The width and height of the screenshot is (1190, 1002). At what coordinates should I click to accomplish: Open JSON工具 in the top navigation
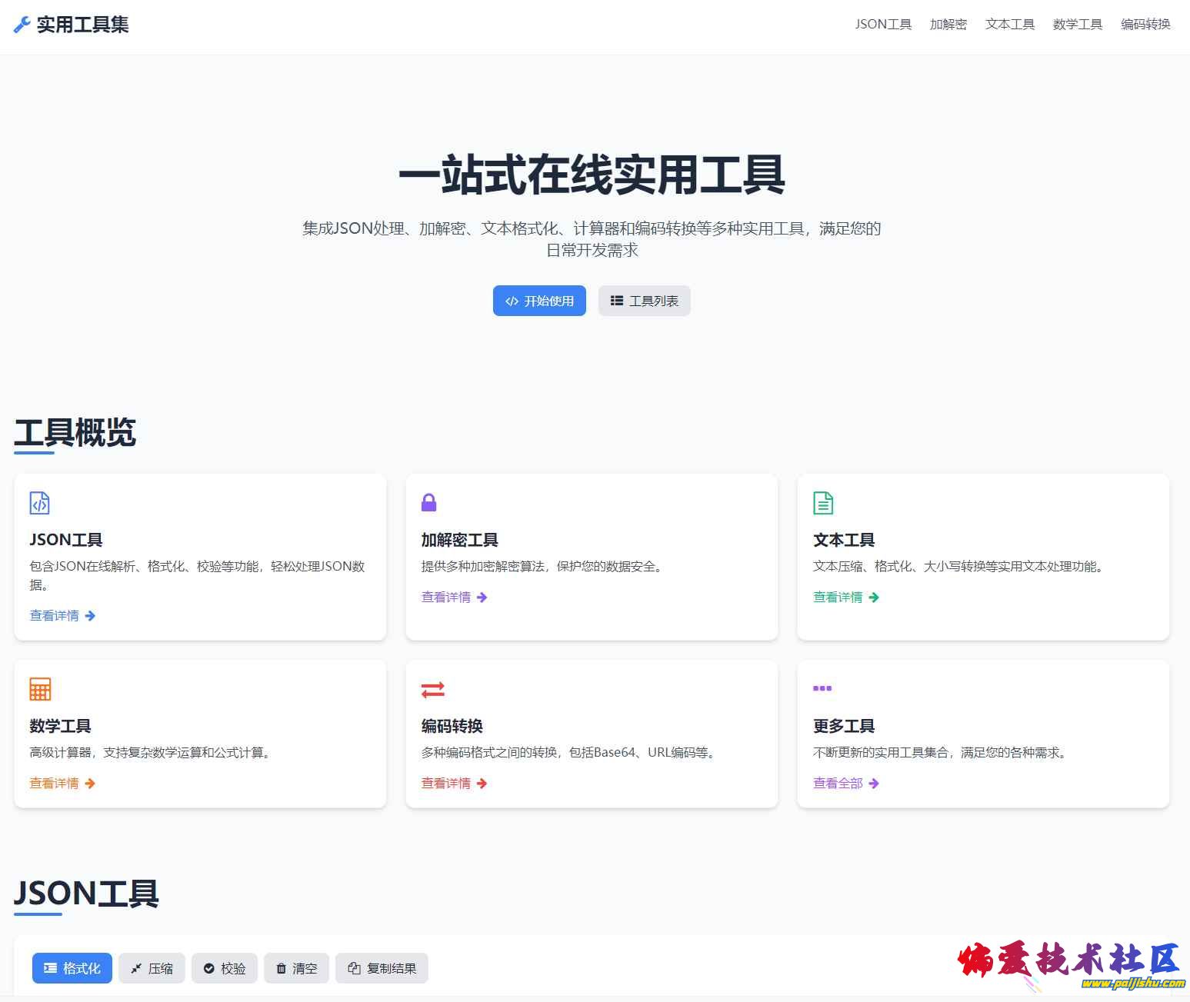[x=883, y=25]
